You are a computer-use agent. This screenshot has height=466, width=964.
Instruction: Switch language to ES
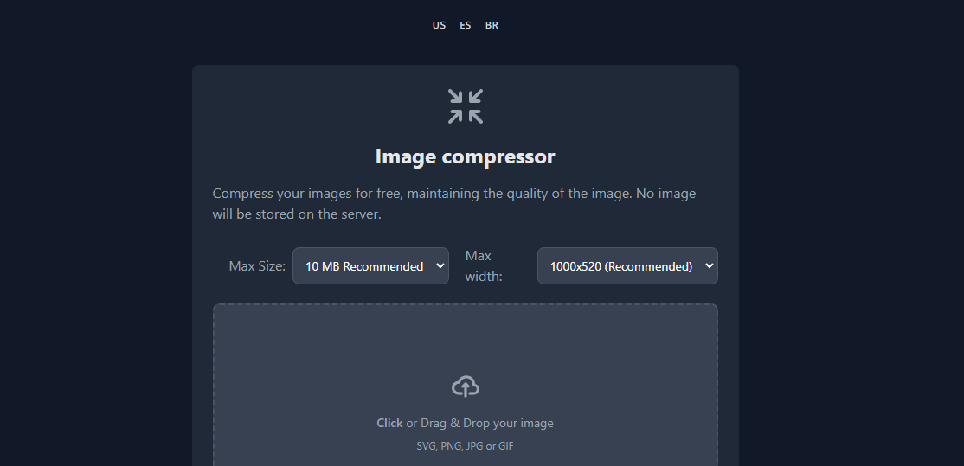click(466, 25)
